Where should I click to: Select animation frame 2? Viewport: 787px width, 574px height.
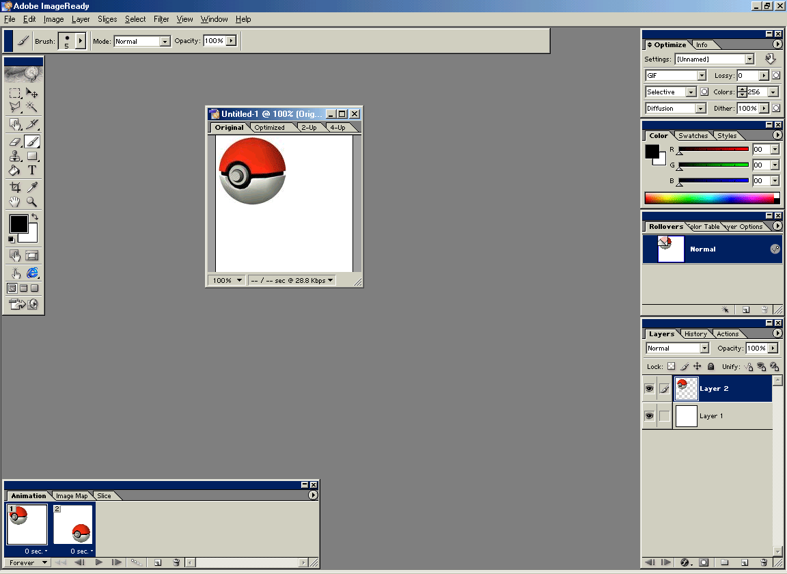(x=73, y=525)
